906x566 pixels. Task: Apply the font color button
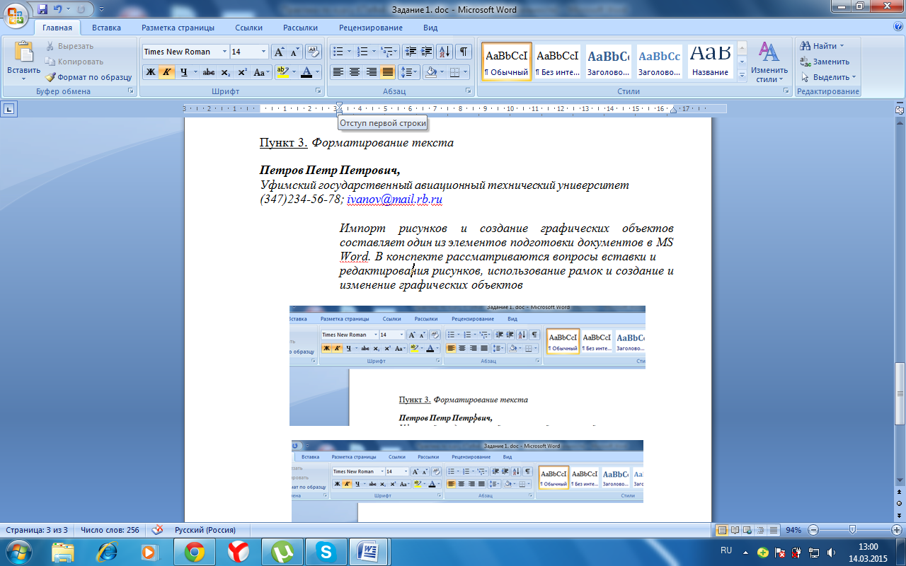[x=306, y=72]
